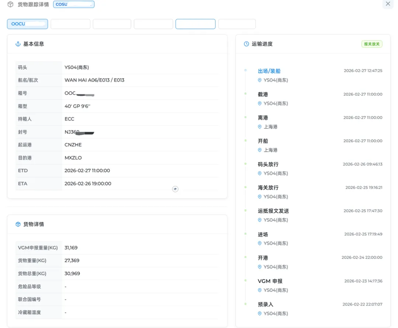The image size is (398, 328).
Task: Click the 危险品等级 label
Action: pyautogui.click(x=29, y=287)
